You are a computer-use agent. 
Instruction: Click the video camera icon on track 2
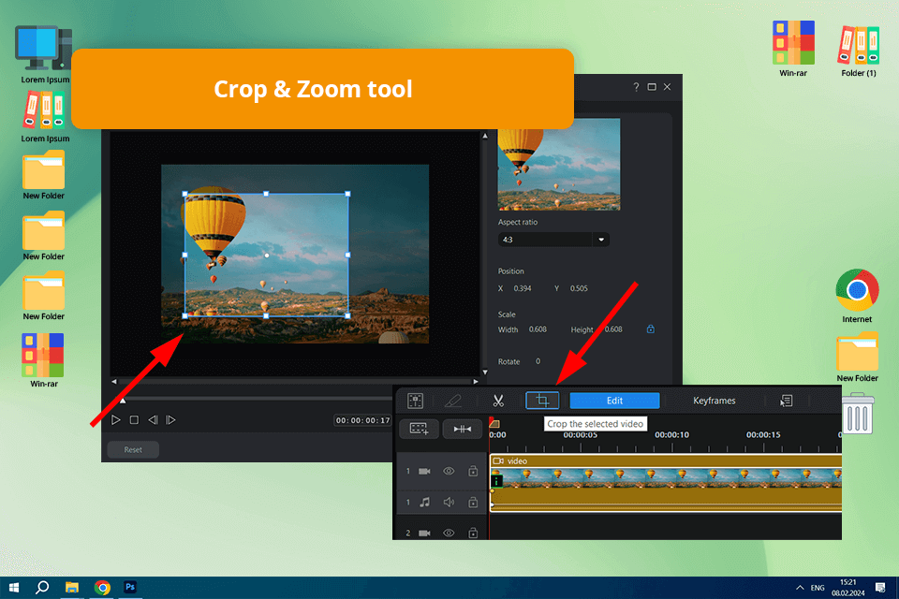click(x=424, y=533)
